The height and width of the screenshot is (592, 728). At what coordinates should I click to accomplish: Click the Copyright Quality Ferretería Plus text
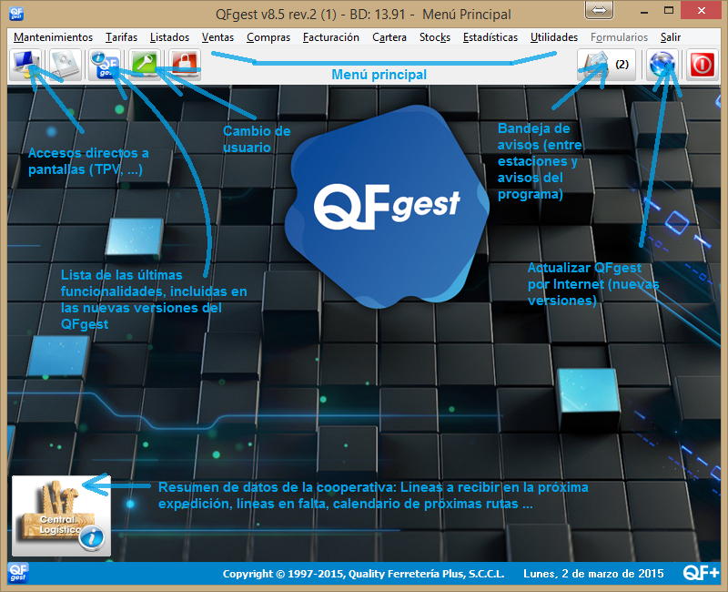click(x=363, y=574)
